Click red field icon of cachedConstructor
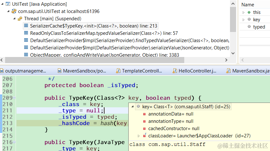This screenshot has width=270, height=151. pyautogui.click(x=145, y=129)
